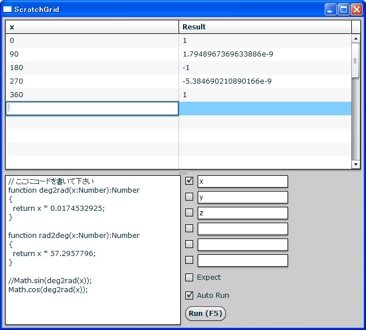Click the grid scrollbar up arrow

coord(355,38)
